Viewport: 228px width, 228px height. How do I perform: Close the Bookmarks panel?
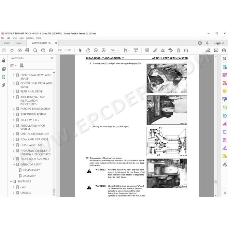pyautogui.click(x=51, y=58)
